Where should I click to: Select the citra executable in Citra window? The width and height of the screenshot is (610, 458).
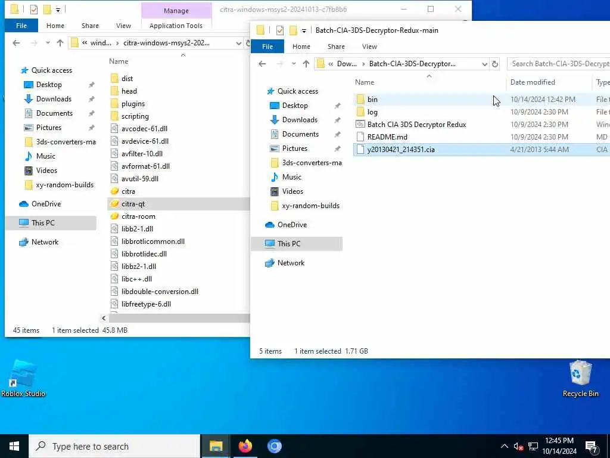tap(128, 191)
